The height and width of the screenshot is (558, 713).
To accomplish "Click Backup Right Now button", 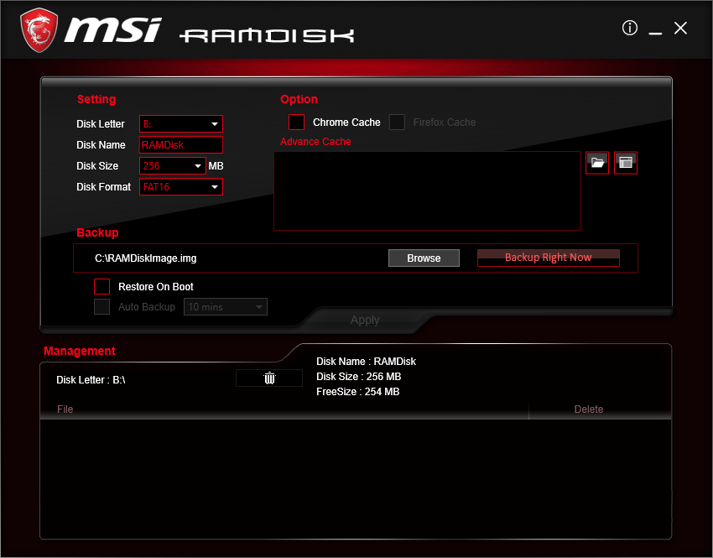I will [549, 258].
